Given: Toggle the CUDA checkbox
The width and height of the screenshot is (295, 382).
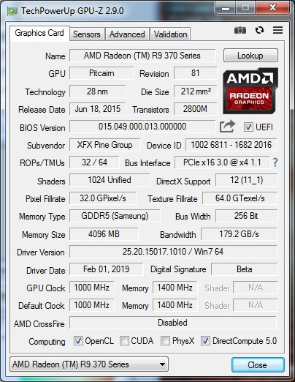Looking at the screenshot, I should pyautogui.click(x=124, y=341).
